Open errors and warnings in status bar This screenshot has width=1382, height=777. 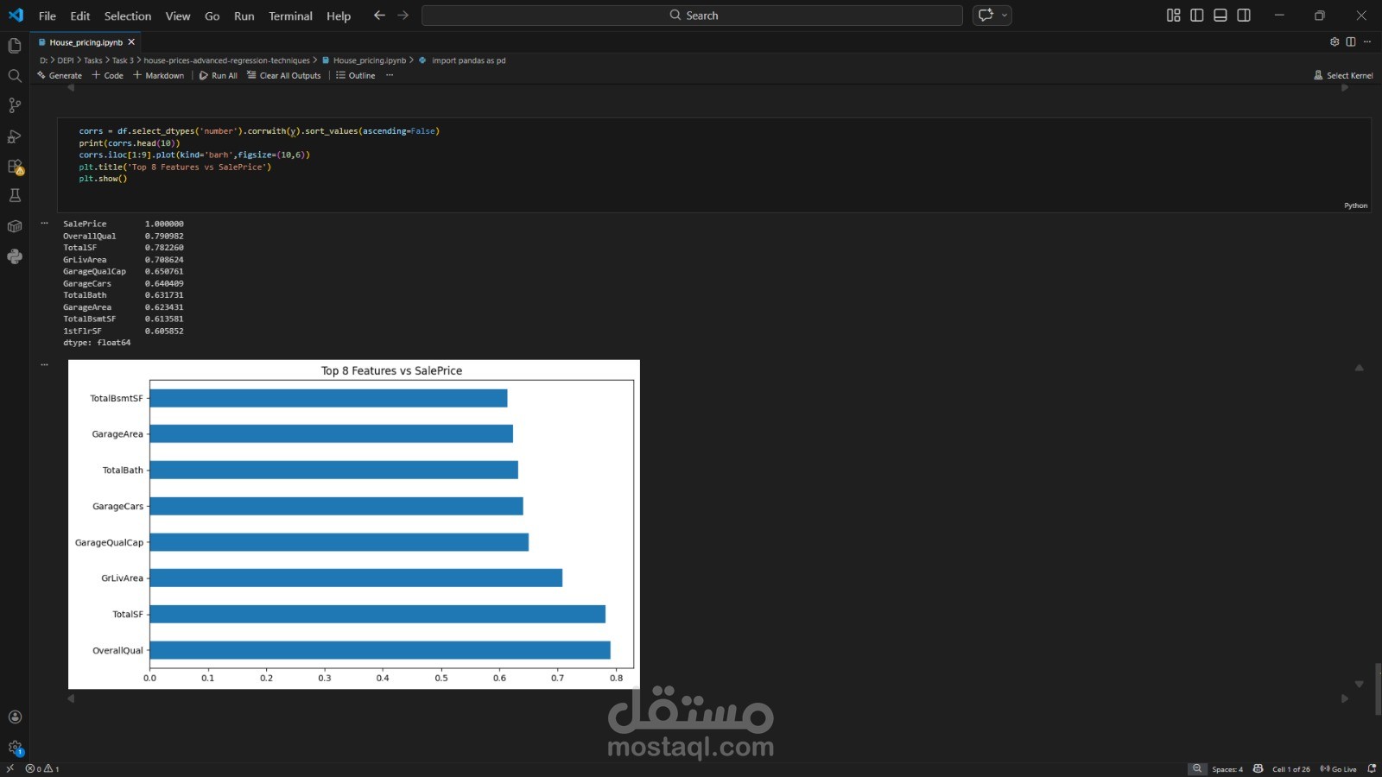pos(42,768)
